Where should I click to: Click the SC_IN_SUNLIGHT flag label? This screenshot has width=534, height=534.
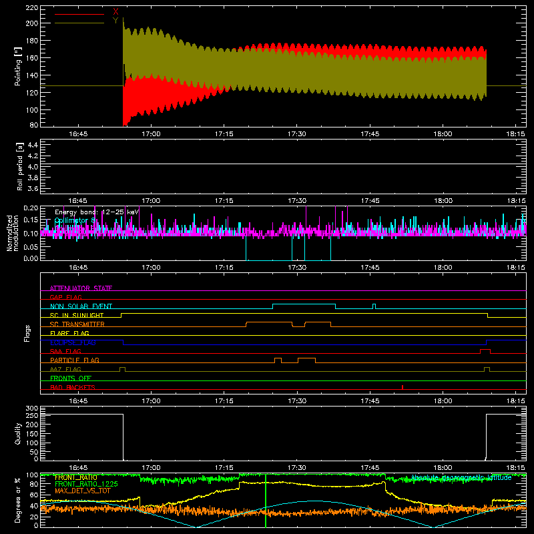77,315
